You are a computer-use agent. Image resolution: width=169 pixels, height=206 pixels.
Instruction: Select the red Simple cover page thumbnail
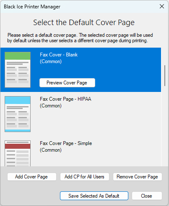(x=18, y=153)
